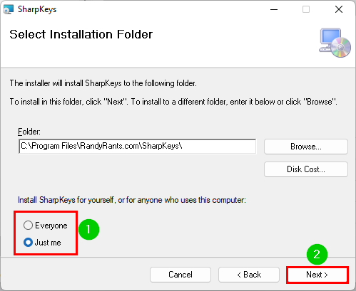Screen dimensions: 356x291
Task: Click into the Folder path text field
Action: pos(138,147)
